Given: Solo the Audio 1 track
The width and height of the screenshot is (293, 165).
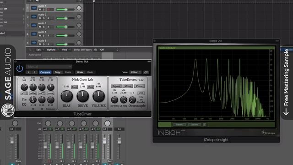Looking at the screenshot, I should [x=43, y=10].
